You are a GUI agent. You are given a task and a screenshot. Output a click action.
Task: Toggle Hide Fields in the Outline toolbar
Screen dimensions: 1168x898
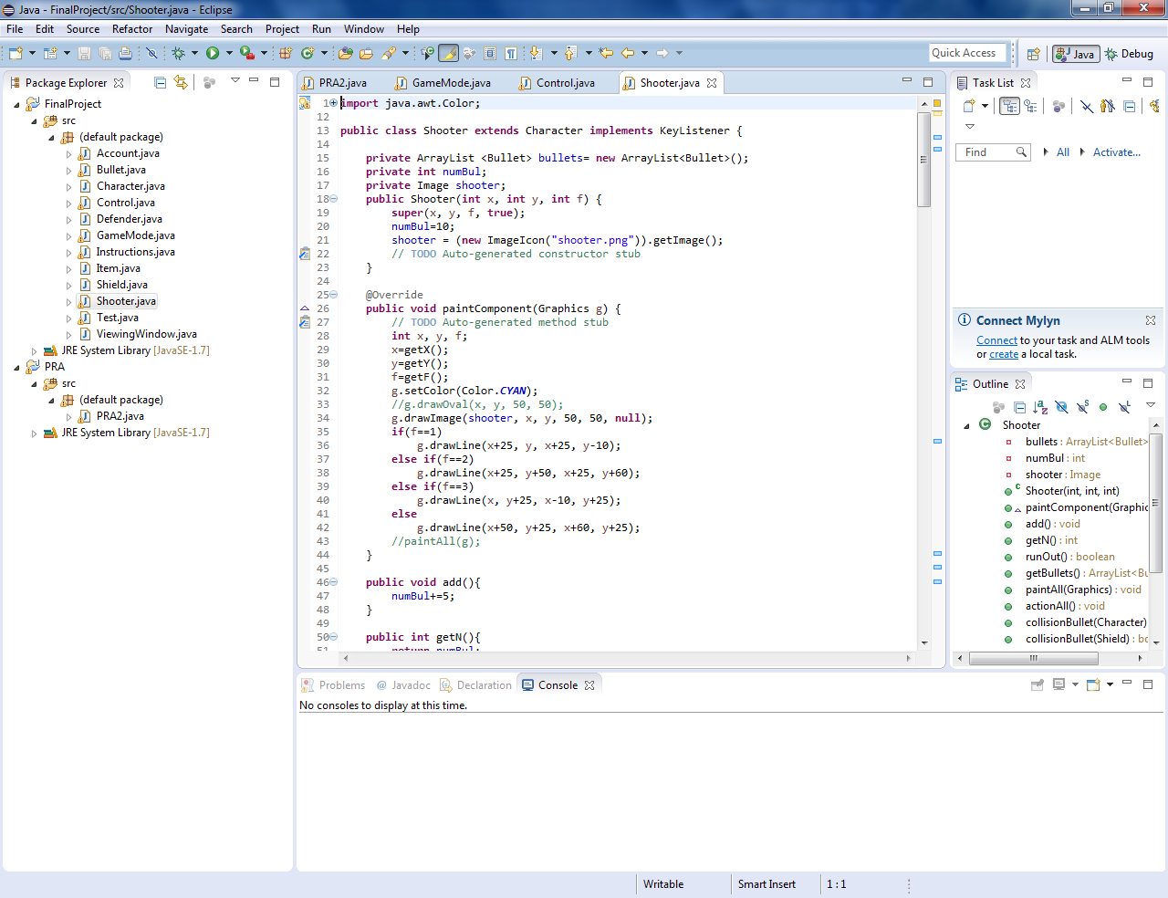pos(1061,407)
